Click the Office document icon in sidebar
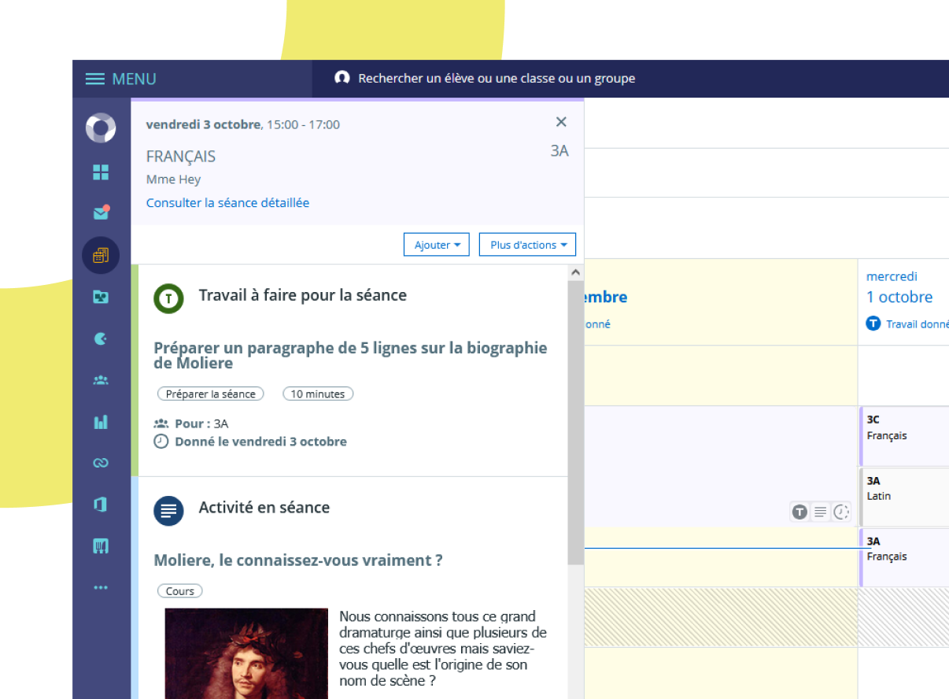The width and height of the screenshot is (949, 699). (101, 505)
